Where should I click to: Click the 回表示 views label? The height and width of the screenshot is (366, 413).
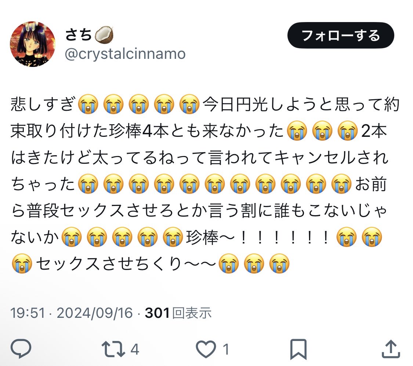192,313
